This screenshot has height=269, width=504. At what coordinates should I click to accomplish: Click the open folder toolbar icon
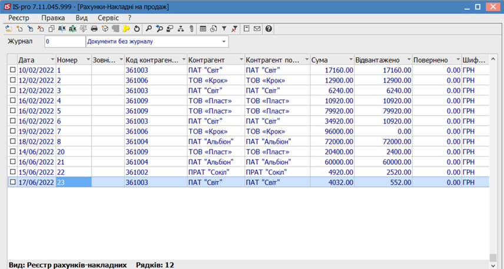tap(9, 29)
